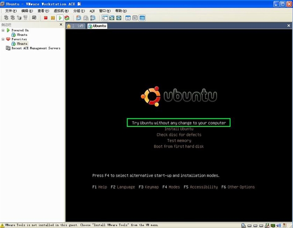Power on the VM with the green play icon
This screenshot has width=293, height=228.
coord(60,18)
